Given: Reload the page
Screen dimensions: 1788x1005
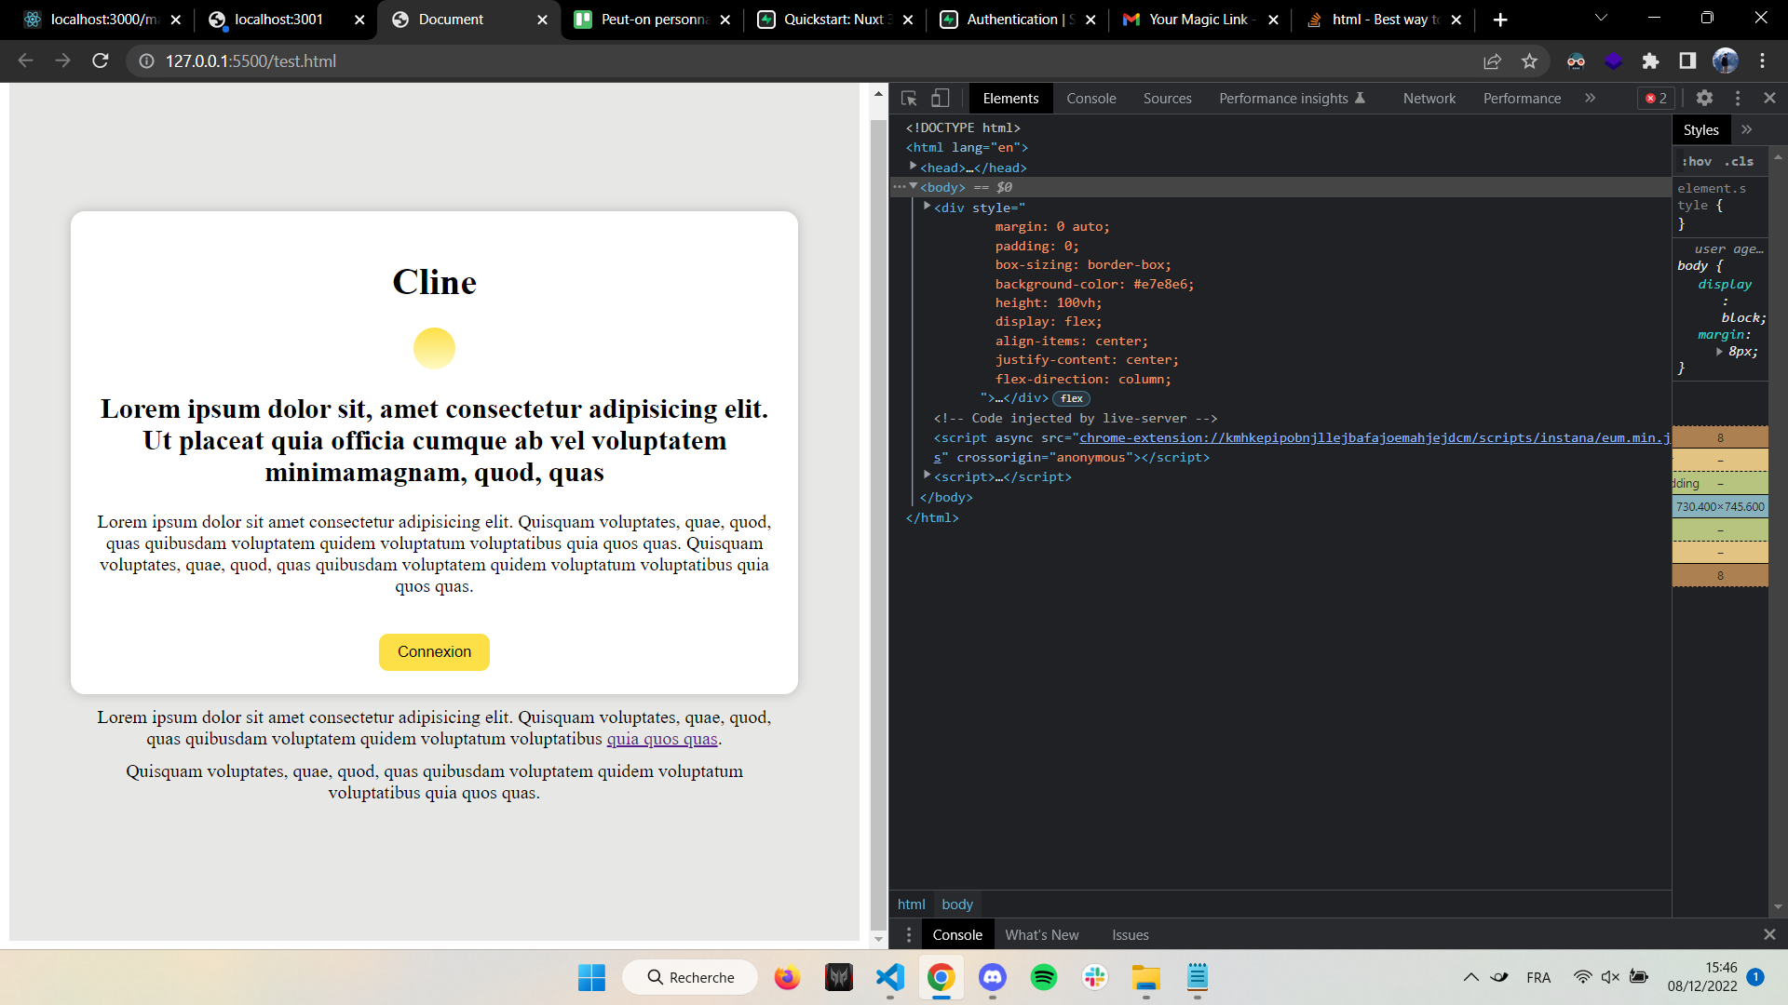Looking at the screenshot, I should [x=101, y=61].
